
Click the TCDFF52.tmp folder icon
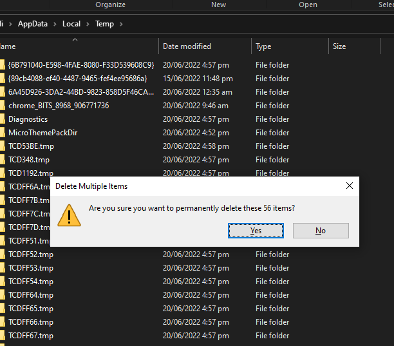click(3, 255)
